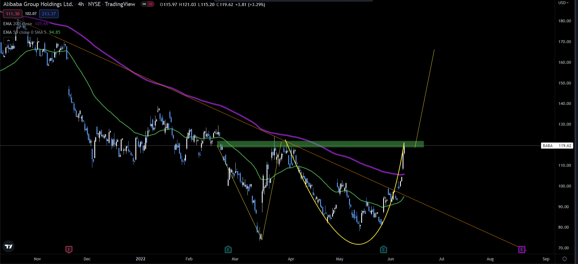Click the Jul label on time axis
Image resolution: width=578 pixels, height=264 pixels.
(x=442, y=259)
